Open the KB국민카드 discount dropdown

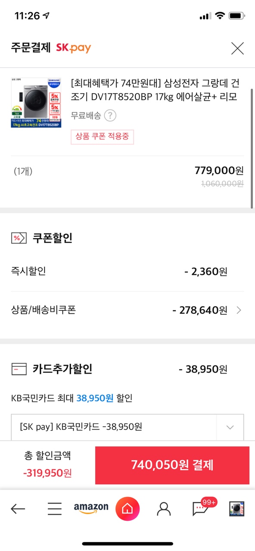point(127,427)
